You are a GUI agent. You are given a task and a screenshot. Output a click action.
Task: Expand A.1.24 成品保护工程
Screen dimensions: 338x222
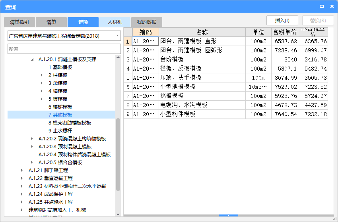coord(22,194)
